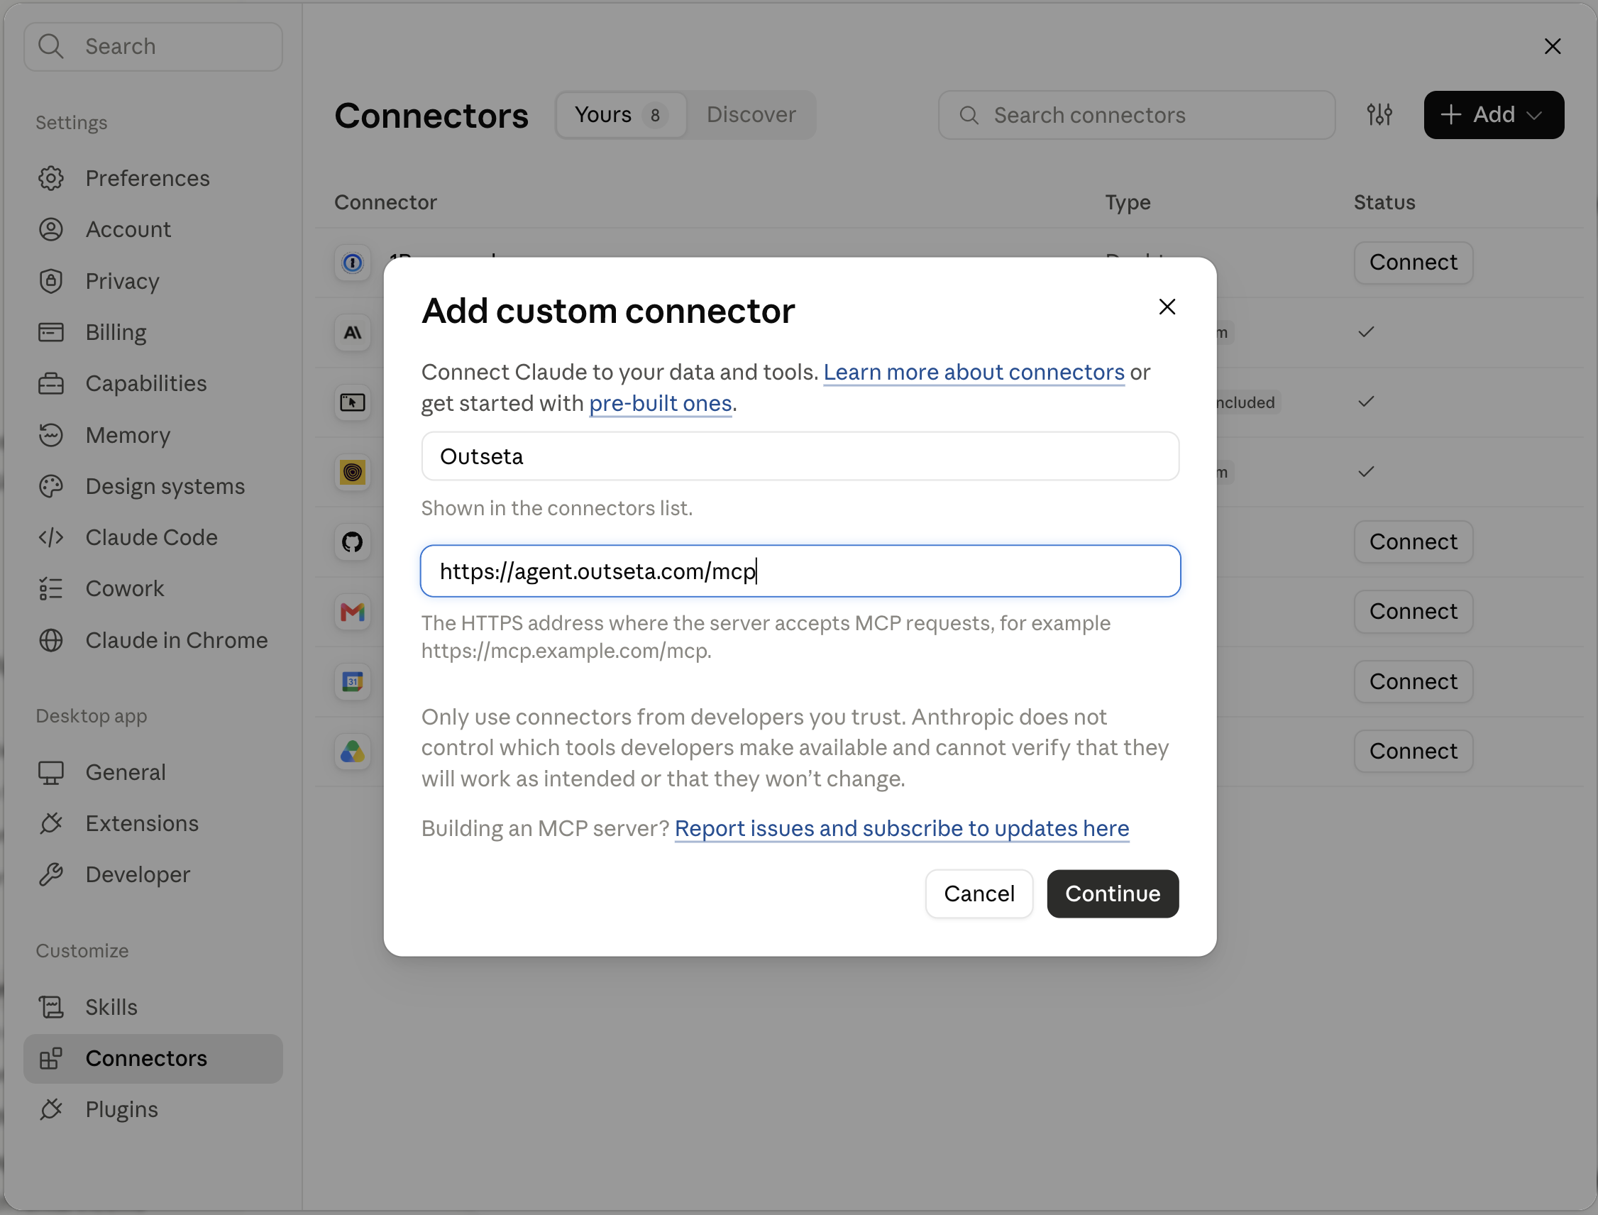Image resolution: width=1598 pixels, height=1215 pixels.
Task: Click the Account person icon
Action: pos(50,229)
